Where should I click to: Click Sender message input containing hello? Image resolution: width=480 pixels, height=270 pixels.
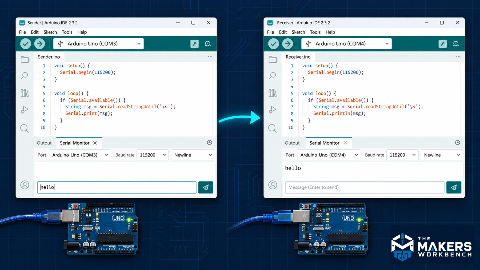coord(117,187)
